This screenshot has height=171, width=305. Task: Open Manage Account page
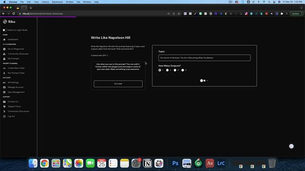[16, 87]
